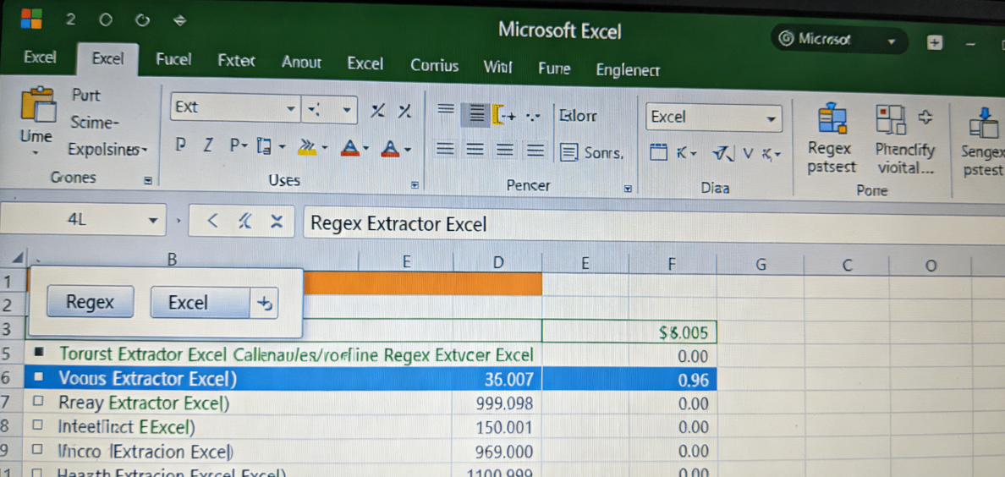Viewport: 1005px width, 477px height.
Task: Open the K dropdown next to the calendar icon
Action: coord(687,152)
